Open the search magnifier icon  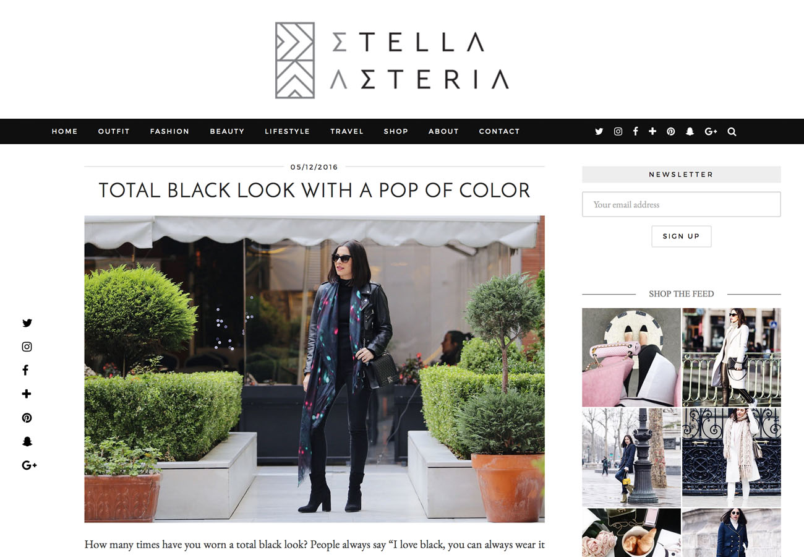(732, 131)
